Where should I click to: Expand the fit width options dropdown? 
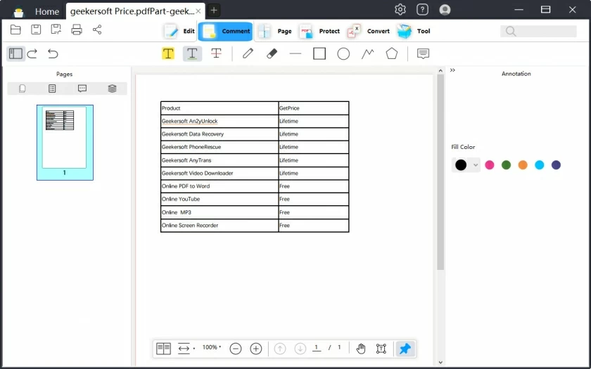tap(186, 349)
